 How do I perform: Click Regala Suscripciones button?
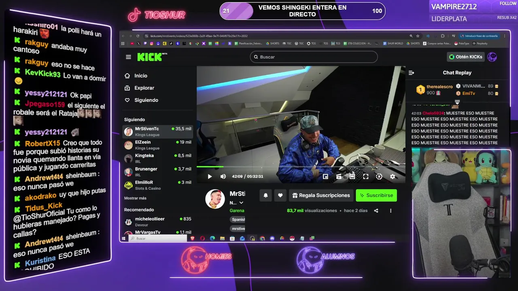(321, 195)
